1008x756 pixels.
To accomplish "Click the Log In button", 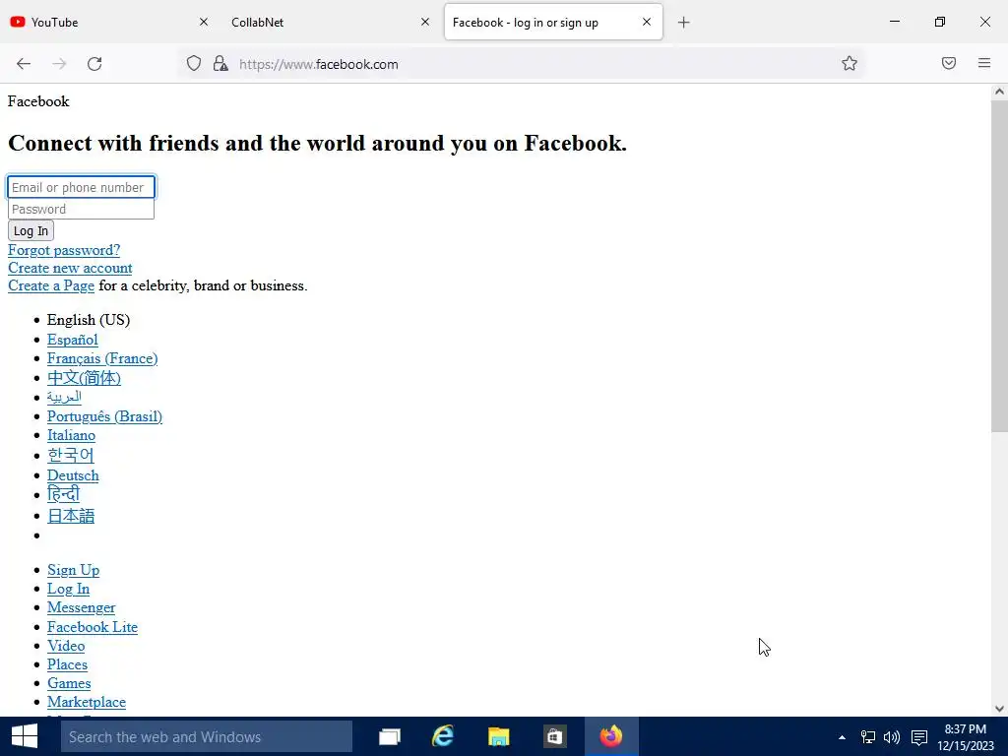I will [31, 230].
